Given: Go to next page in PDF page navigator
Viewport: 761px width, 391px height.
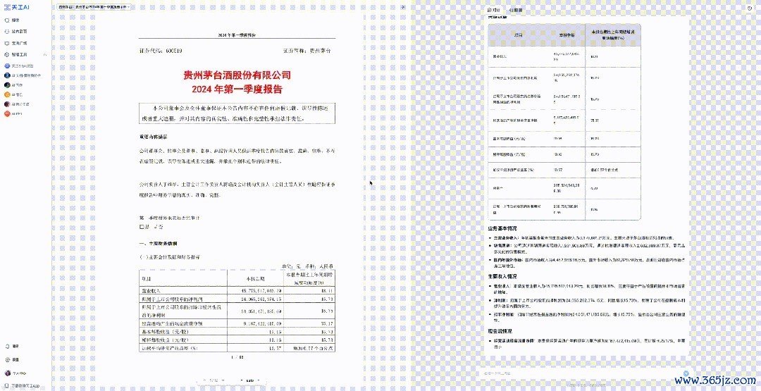Looking at the screenshot, I should (x=223, y=380).
